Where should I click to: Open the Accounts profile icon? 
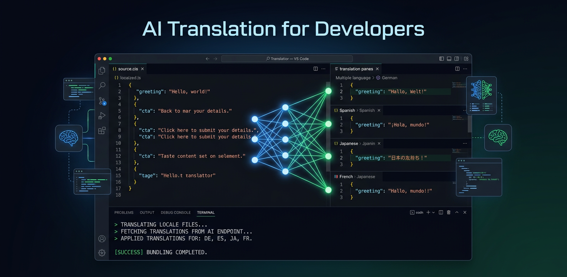(102, 239)
